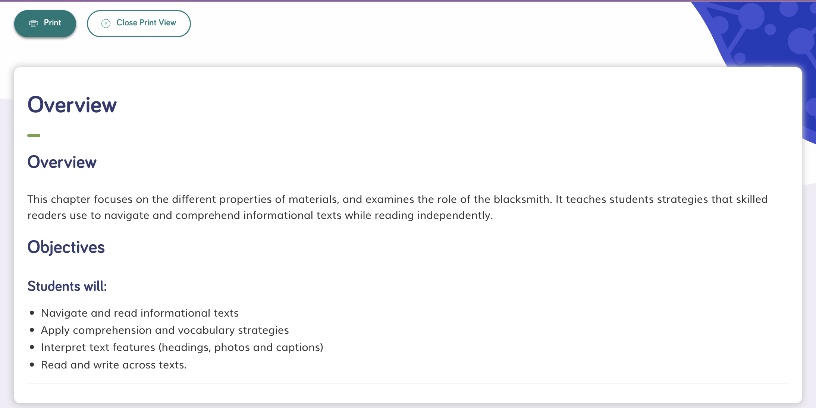Click the paragraph line starting "readers use to navigate"
The width and height of the screenshot is (816, 408).
pos(260,216)
